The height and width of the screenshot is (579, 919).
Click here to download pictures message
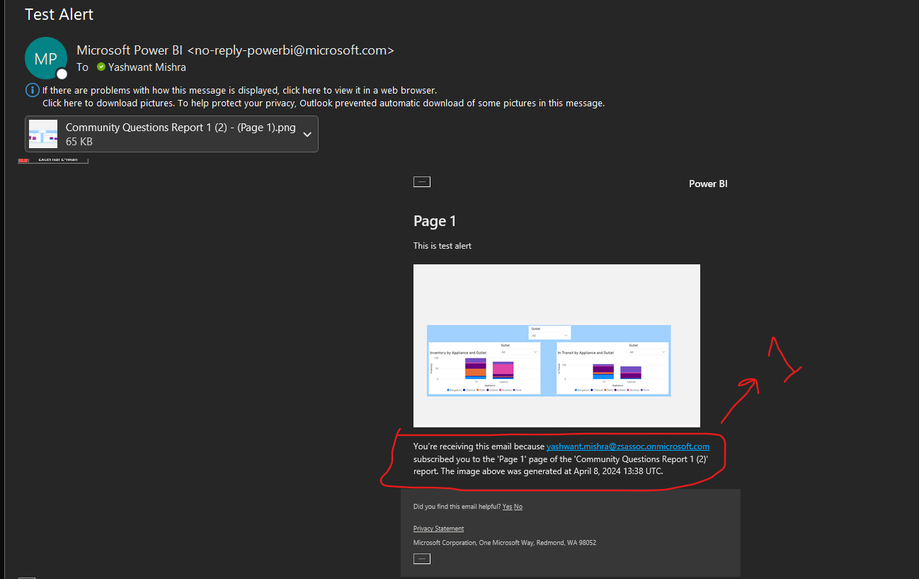[324, 103]
